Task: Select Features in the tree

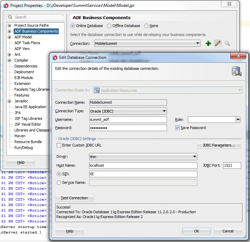Action: (x=22, y=95)
